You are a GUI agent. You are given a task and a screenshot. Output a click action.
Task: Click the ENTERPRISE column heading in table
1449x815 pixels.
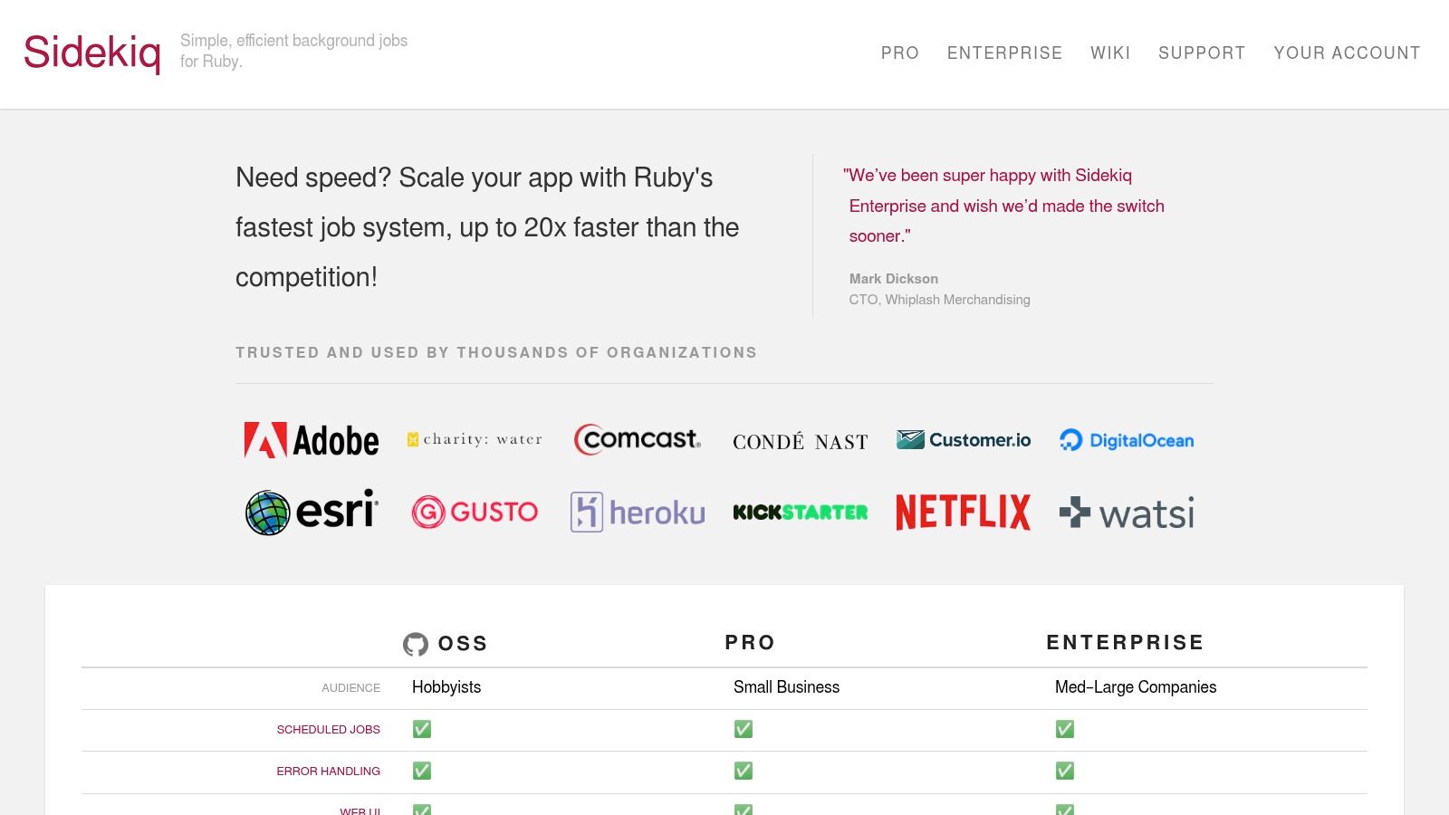point(1125,642)
